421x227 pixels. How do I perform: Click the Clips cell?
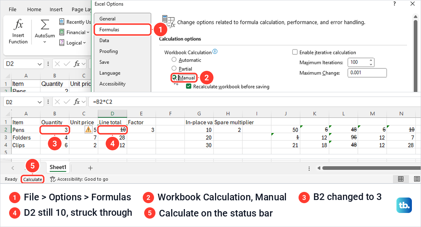[26, 145]
